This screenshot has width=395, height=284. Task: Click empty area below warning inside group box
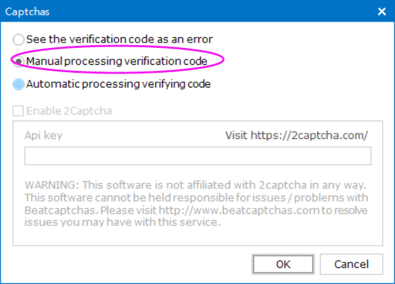point(198,237)
